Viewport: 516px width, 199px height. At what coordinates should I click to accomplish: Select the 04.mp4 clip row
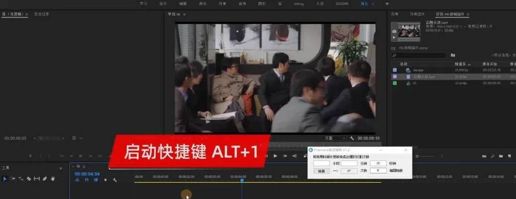tap(453, 70)
